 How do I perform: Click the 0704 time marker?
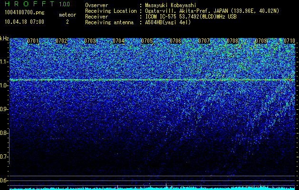click(x=118, y=41)
